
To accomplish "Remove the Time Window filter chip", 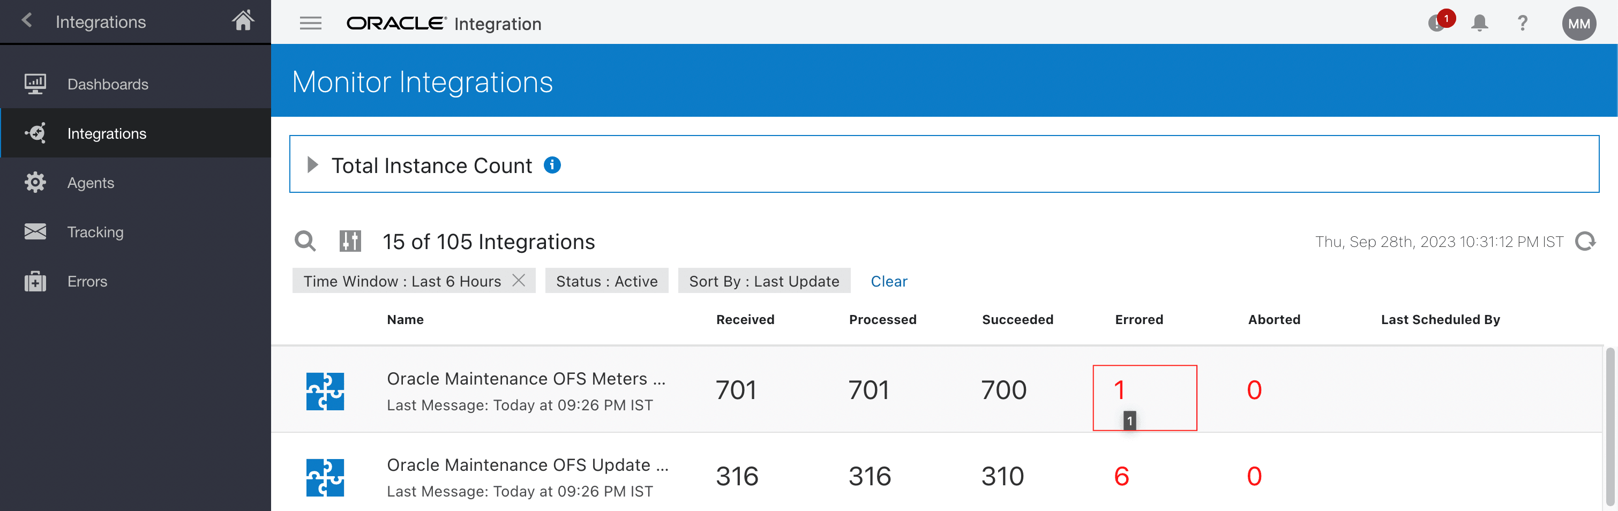I will click(x=519, y=280).
